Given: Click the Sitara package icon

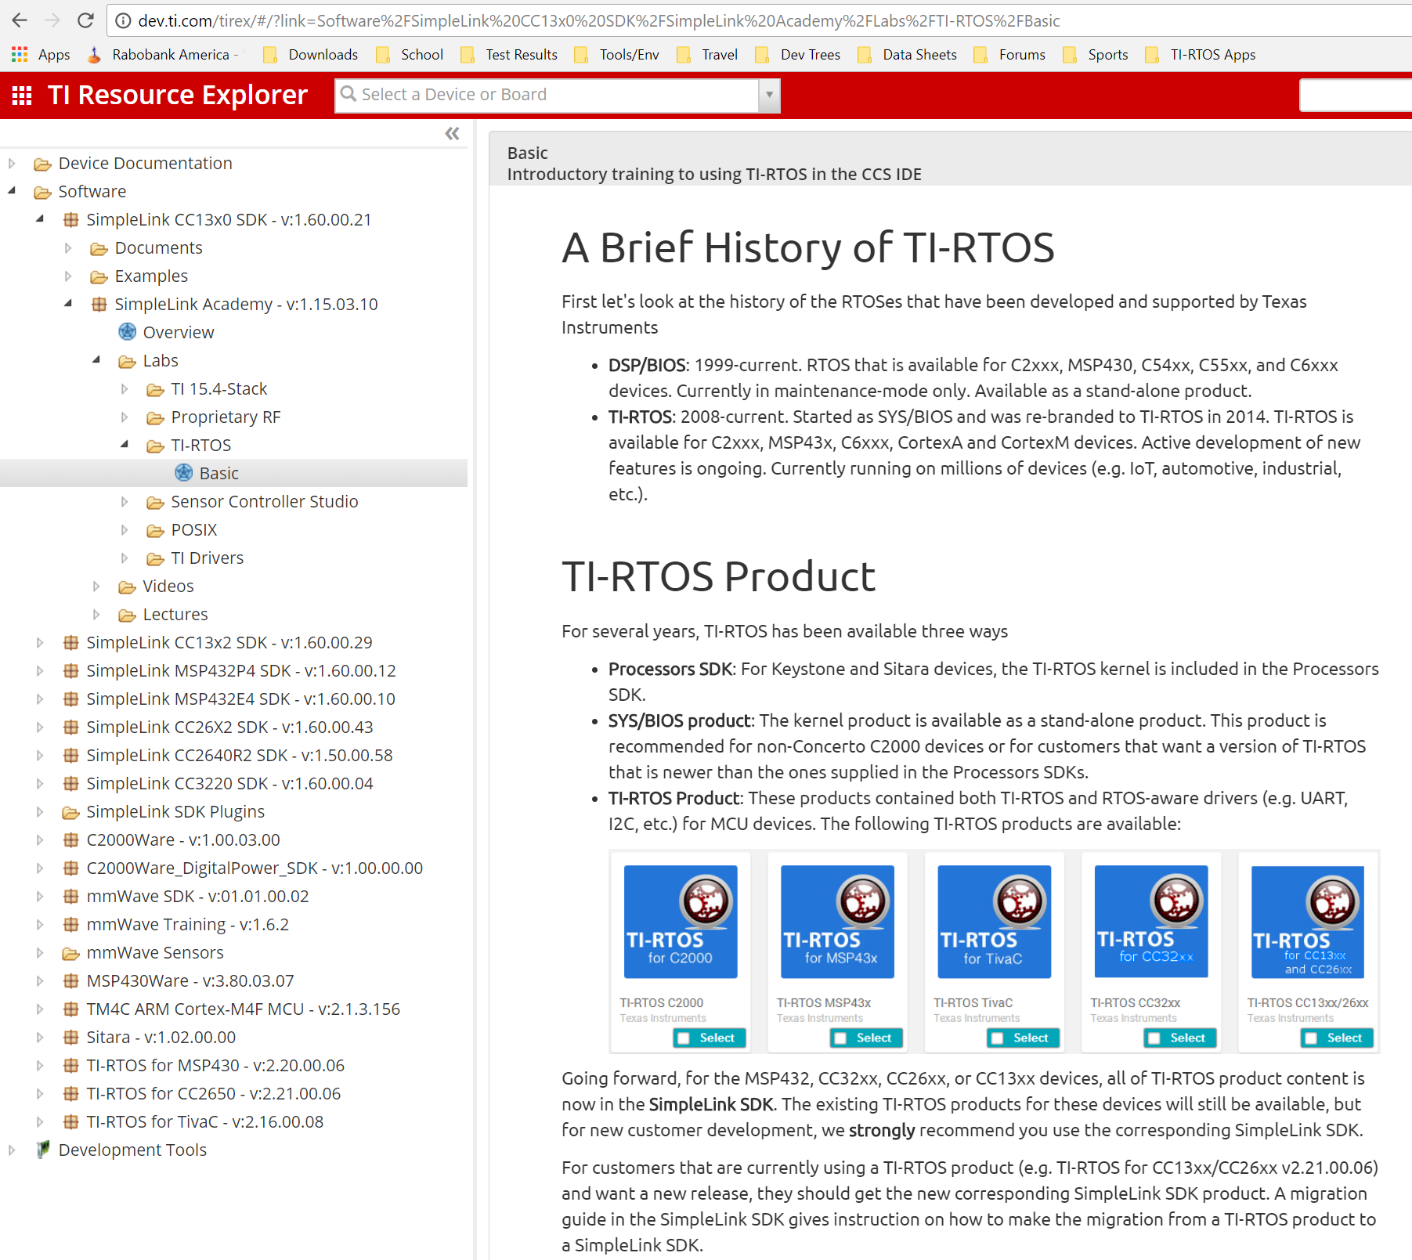Looking at the screenshot, I should 70,1038.
